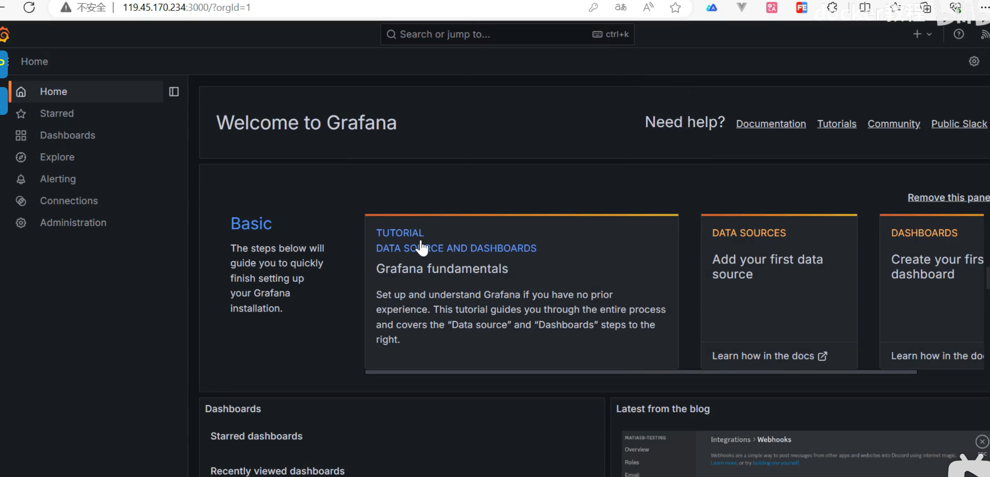Click the Grafana logo icon

tap(4, 34)
